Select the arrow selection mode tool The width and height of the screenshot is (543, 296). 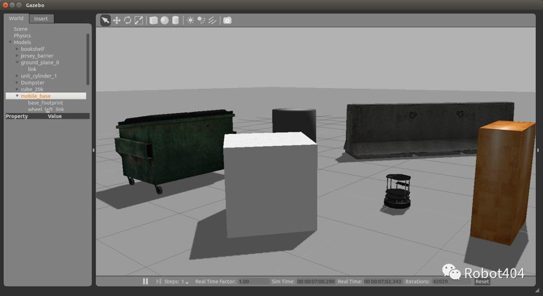[105, 21]
